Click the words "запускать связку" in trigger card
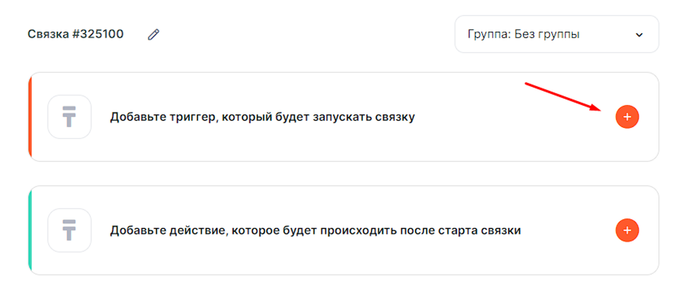The height and width of the screenshot is (305, 693). pos(364,117)
